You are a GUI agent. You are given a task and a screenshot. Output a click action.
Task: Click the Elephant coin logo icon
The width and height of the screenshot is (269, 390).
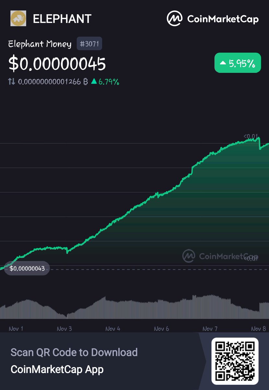click(x=18, y=19)
